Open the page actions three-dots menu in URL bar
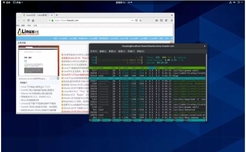Viewport: 246px width, 152px height. [x=132, y=21]
